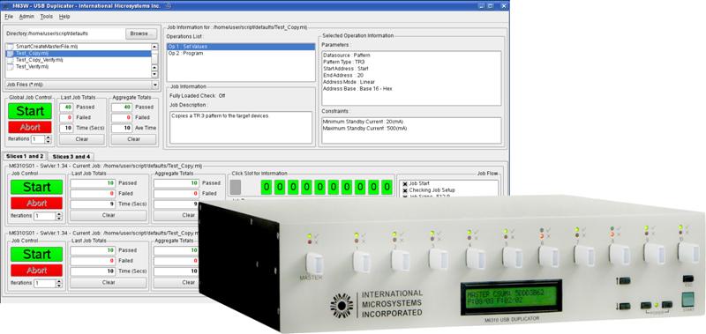The width and height of the screenshot is (706, 334).
Task: Click the red Abort button in Global Job Control
Action: pos(30,127)
